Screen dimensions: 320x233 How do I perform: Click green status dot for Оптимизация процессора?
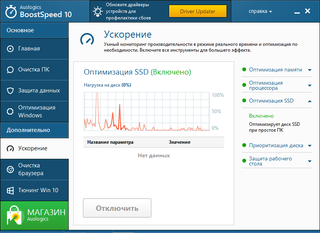(244, 85)
